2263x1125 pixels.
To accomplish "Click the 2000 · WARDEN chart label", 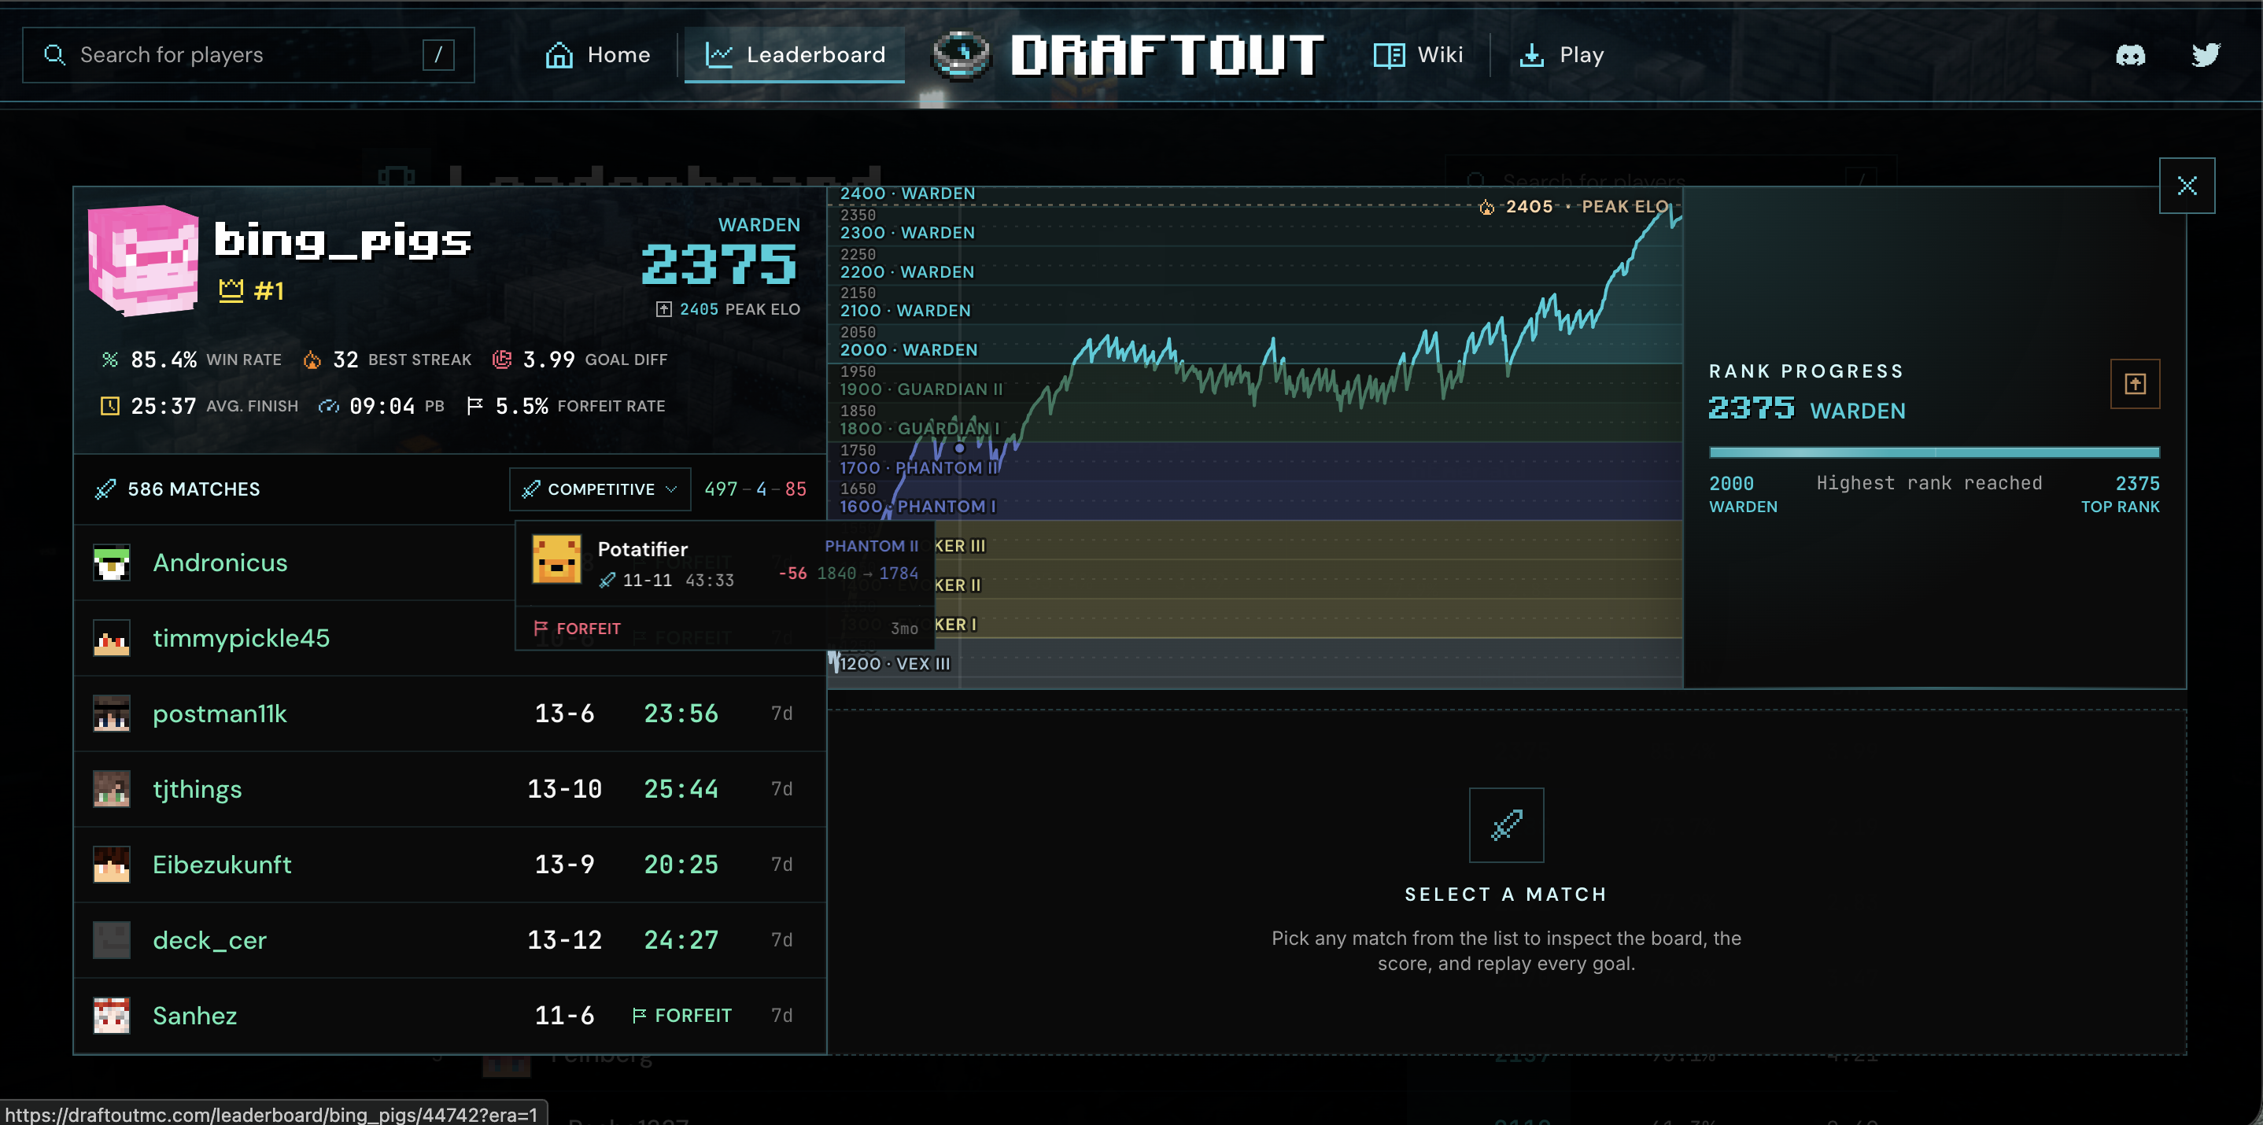I will [x=908, y=349].
